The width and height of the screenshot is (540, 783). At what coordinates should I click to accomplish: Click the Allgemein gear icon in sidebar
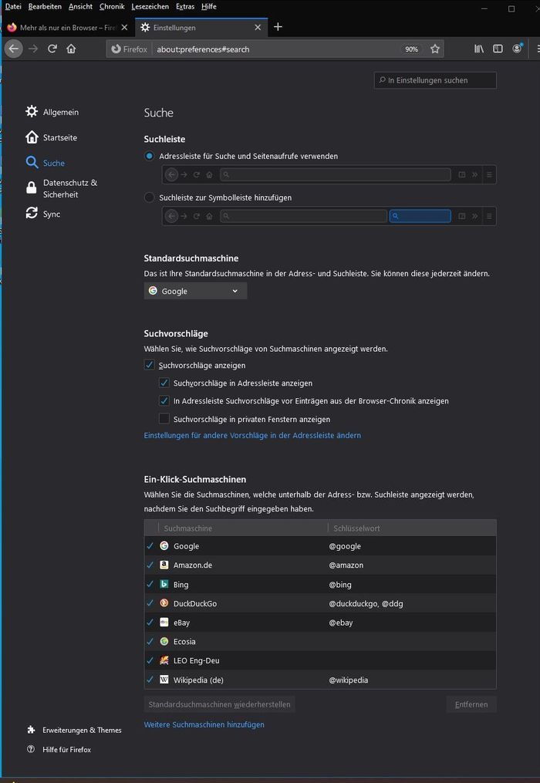pyautogui.click(x=32, y=111)
